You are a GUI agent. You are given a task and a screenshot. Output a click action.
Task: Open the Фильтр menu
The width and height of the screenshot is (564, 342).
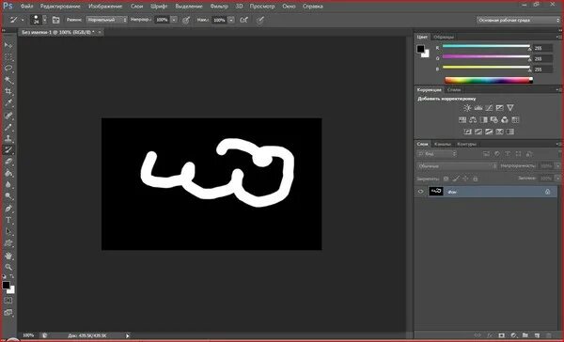pyautogui.click(x=219, y=7)
